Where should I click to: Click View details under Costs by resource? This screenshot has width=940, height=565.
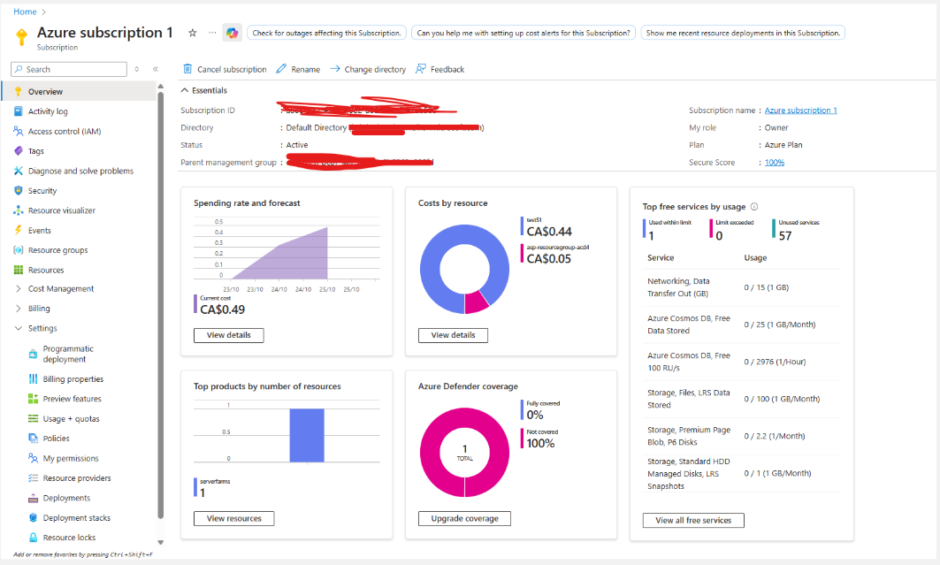click(453, 335)
